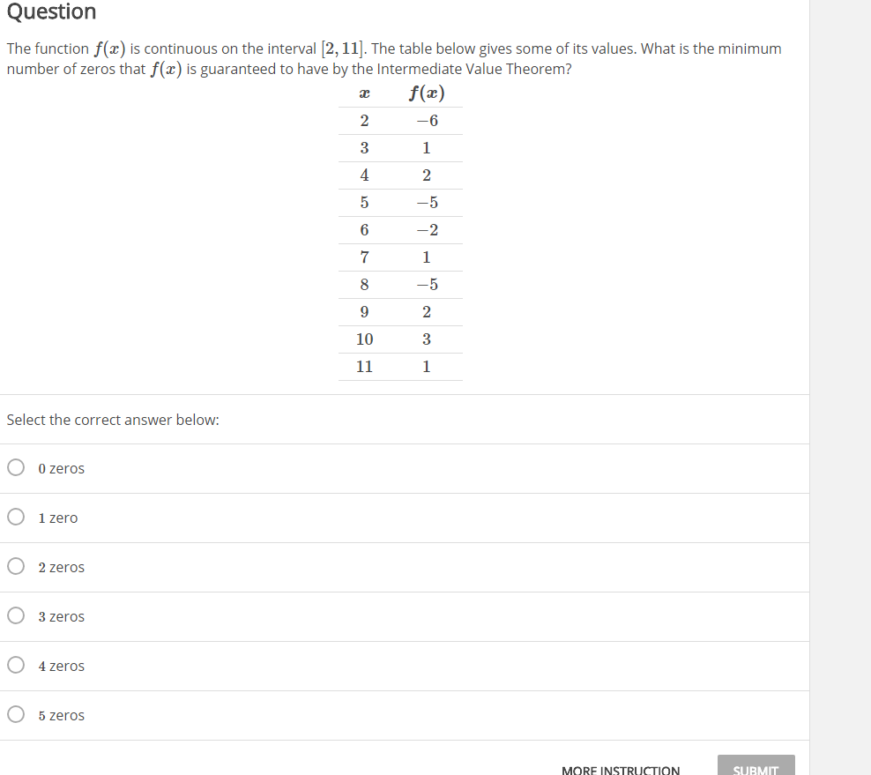Select the "1 zero" answer option

(15, 518)
